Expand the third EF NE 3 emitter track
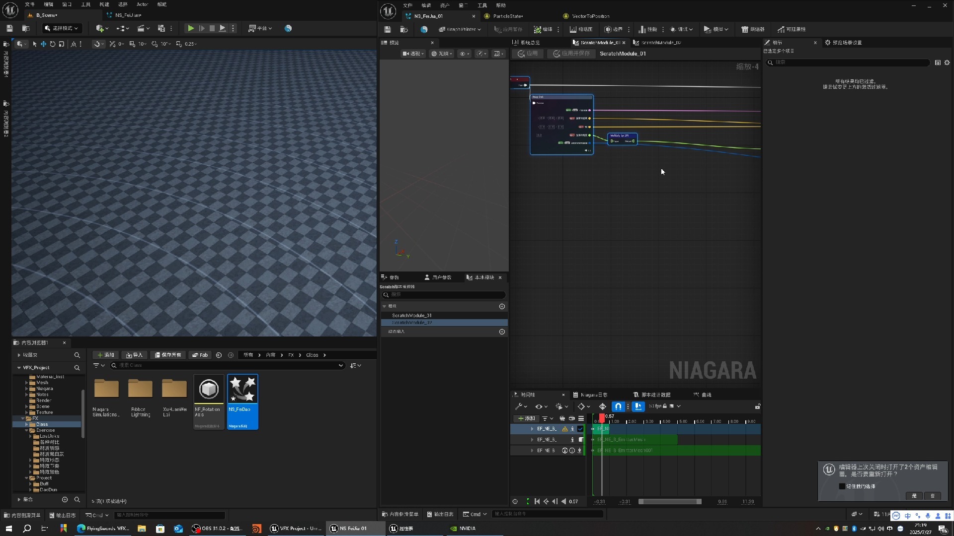Viewport: 954px width, 536px height. pos(532,451)
